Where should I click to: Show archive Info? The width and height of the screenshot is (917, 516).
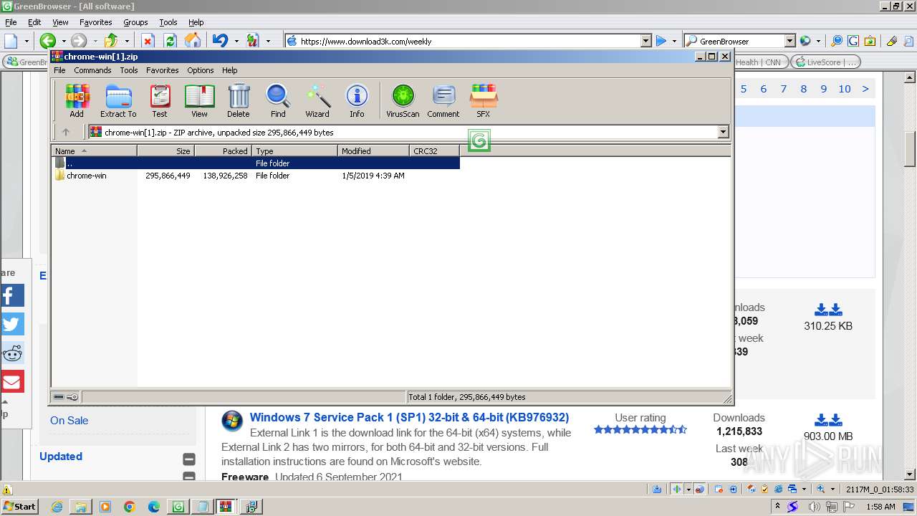pyautogui.click(x=357, y=101)
